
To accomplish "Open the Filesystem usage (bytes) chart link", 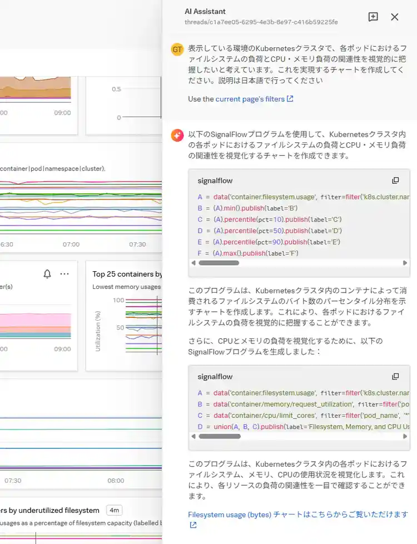I will [x=298, y=515].
